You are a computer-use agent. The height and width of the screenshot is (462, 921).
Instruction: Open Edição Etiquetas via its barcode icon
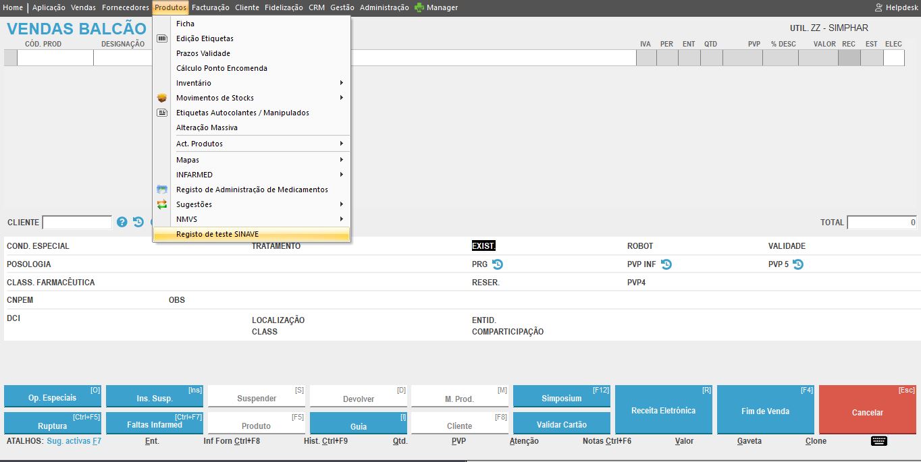tap(162, 38)
